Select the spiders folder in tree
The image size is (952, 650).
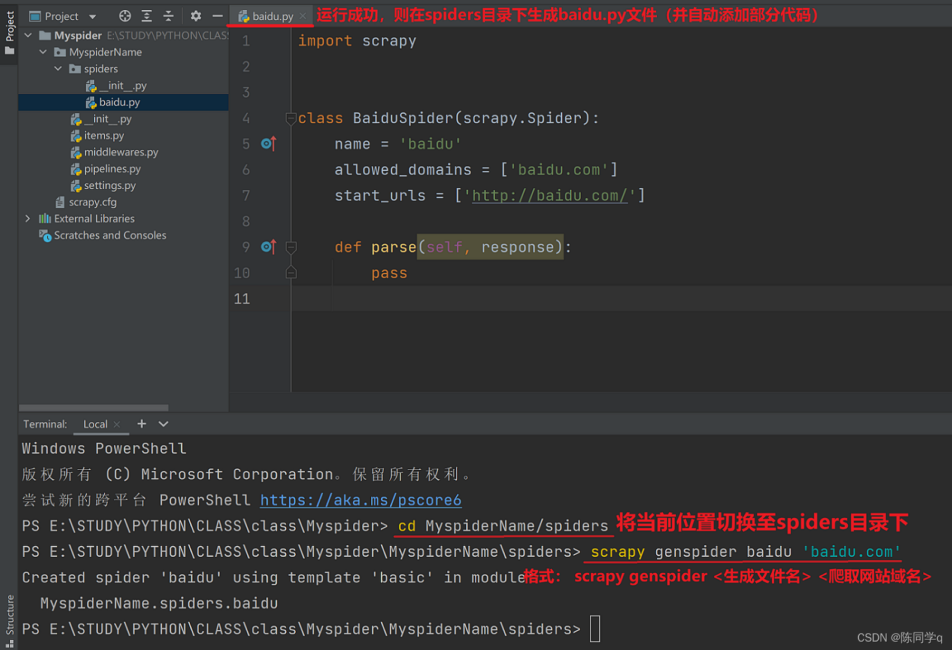[x=101, y=69]
